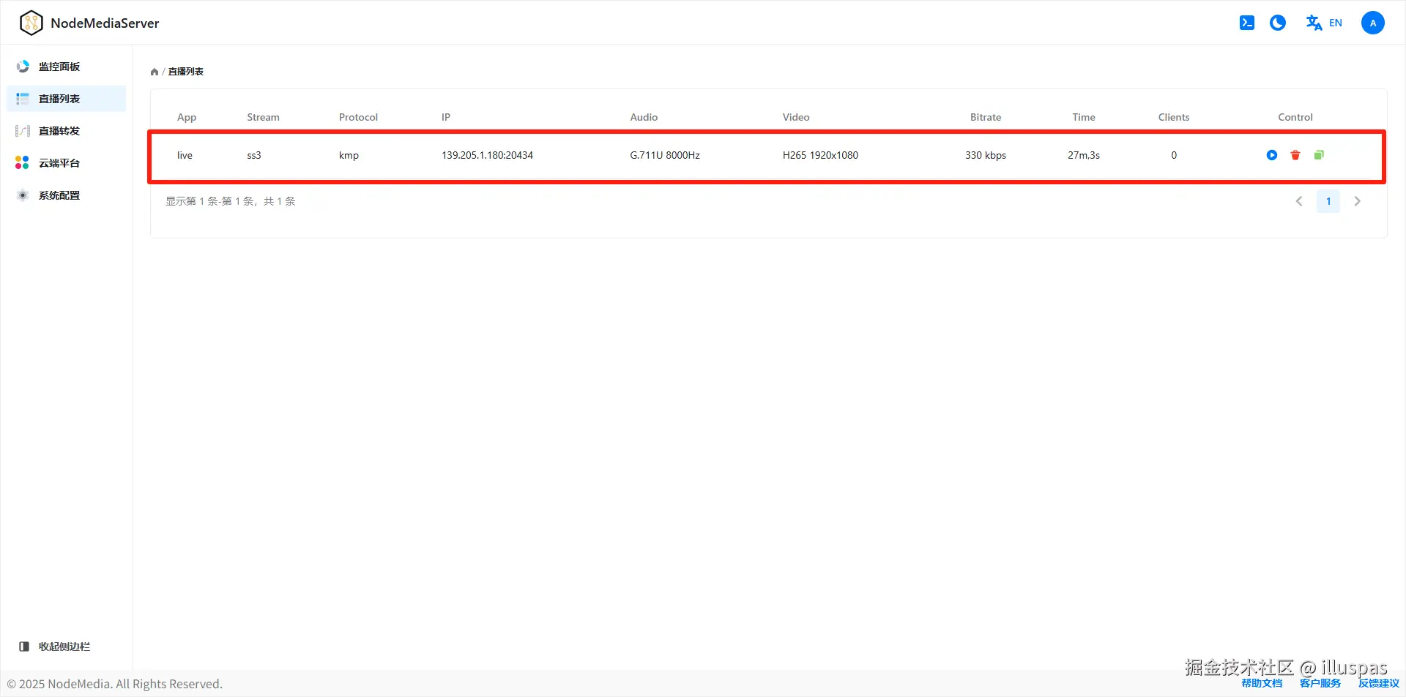Play the ss3 live stream
Screen dimensions: 1406x697
click(x=1271, y=155)
